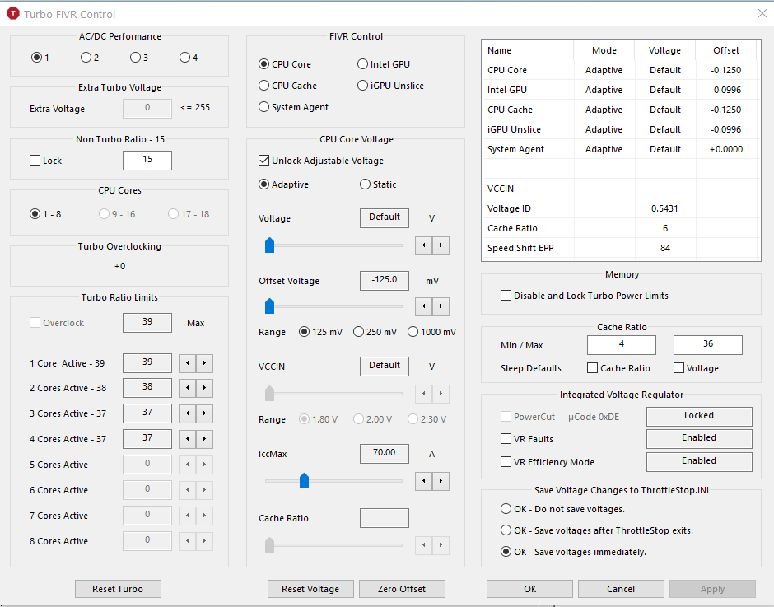Screen dimensions: 774x607
Task: Enable the Non Turbo Ratio Lock checkbox
Action: pos(35,161)
